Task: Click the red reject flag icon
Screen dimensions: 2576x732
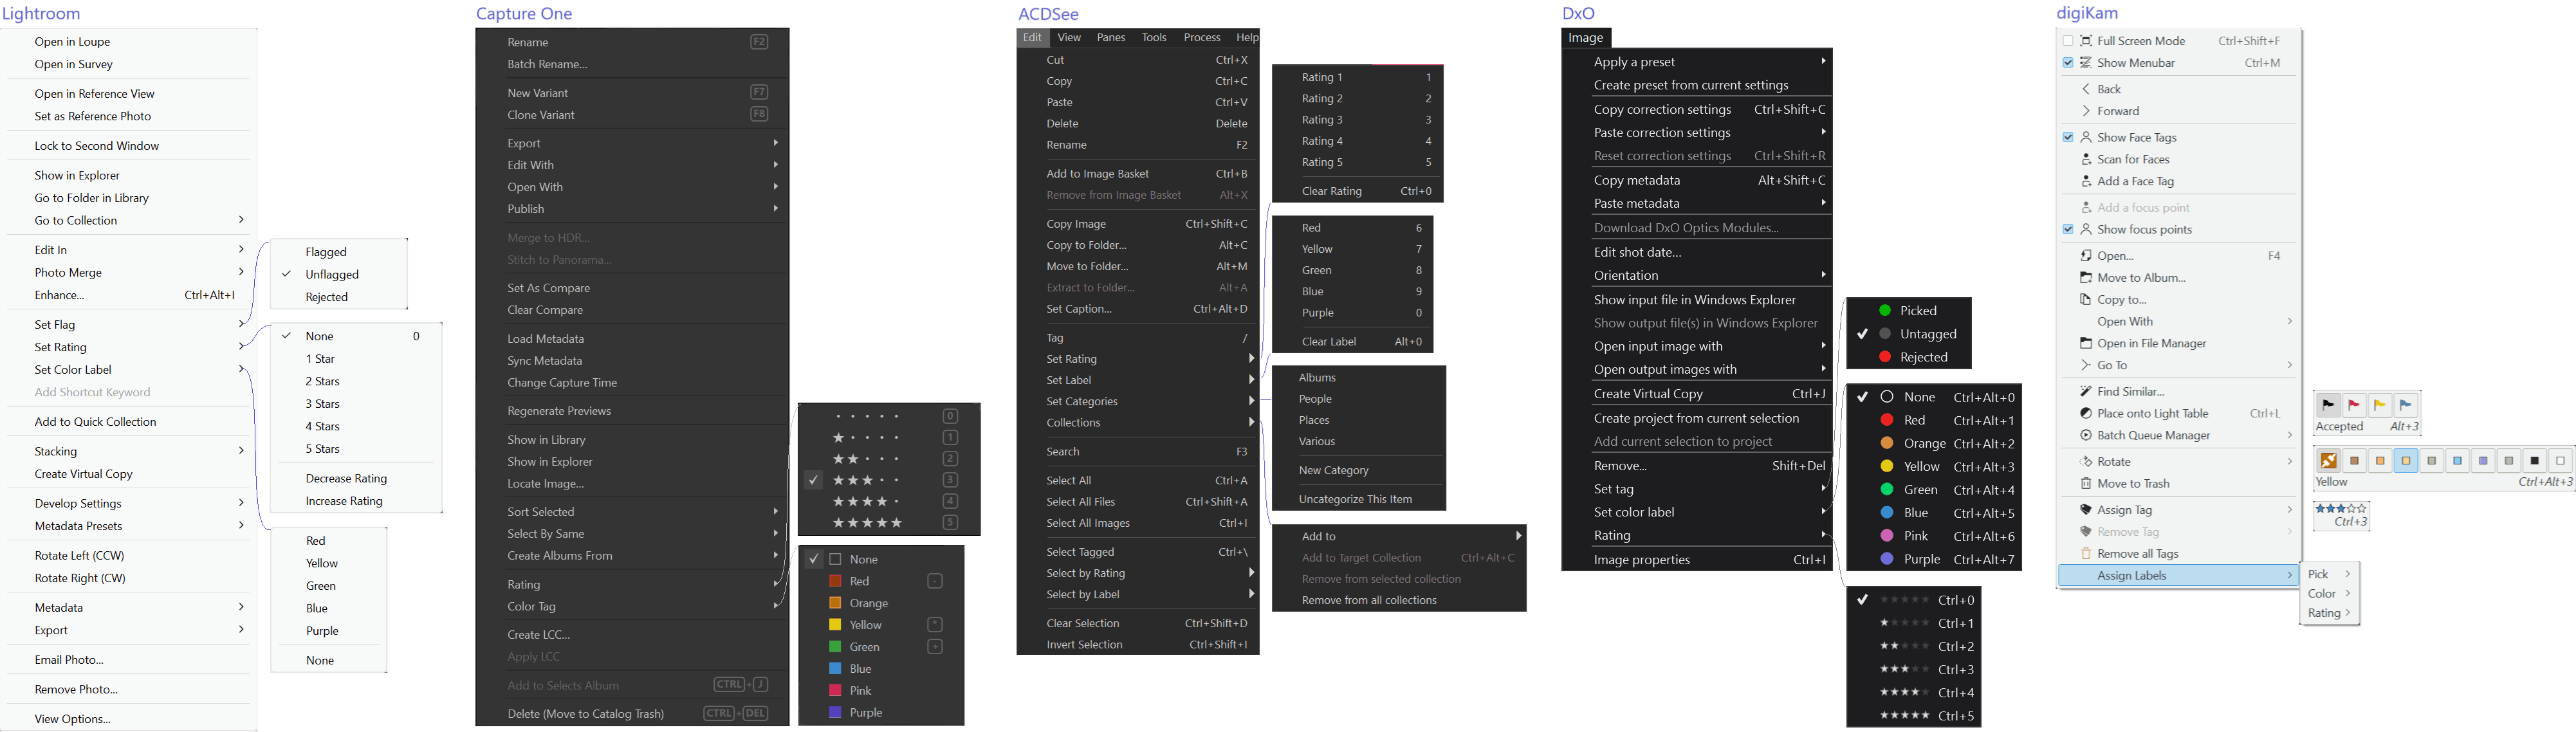Action: coord(2354,406)
